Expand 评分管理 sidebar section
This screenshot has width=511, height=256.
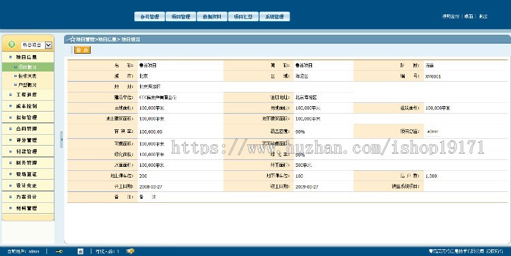point(27,140)
